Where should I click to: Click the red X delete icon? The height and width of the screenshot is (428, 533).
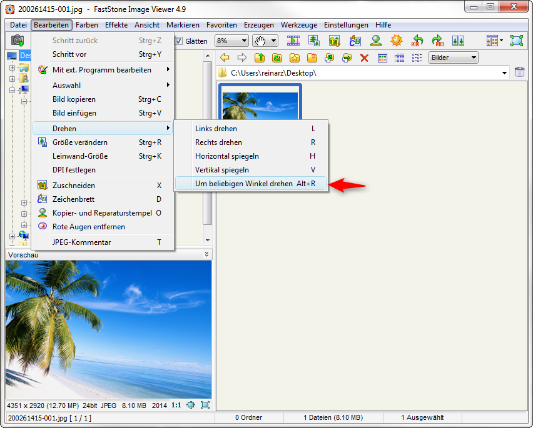pyautogui.click(x=364, y=58)
